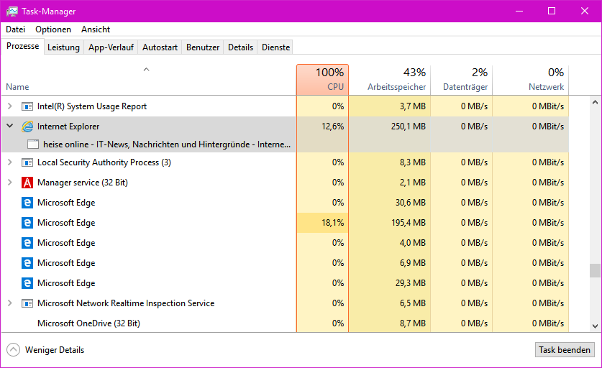The image size is (602, 368).
Task: Expand the Manager service (32 Bit) entry
Action: (10, 183)
